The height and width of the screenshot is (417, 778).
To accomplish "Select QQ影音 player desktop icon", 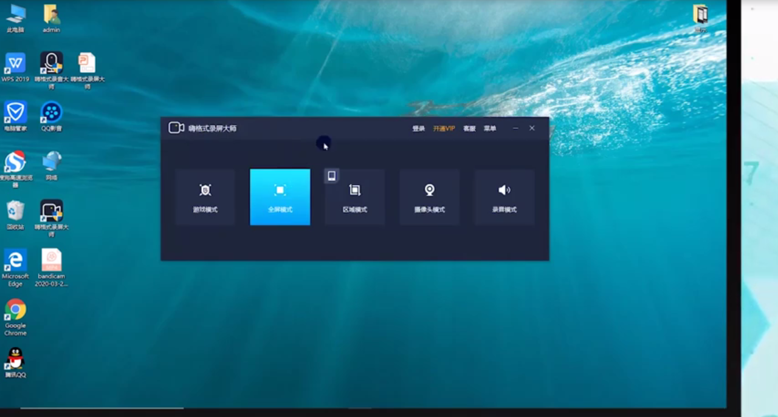I will [52, 117].
